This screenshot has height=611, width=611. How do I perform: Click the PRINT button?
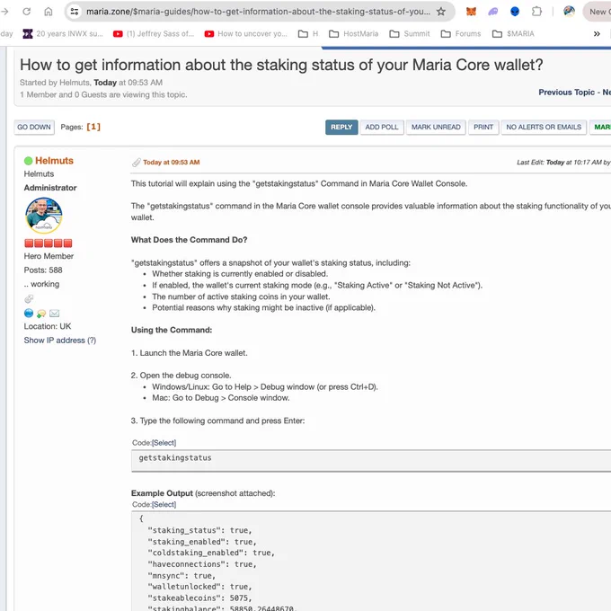(x=483, y=127)
